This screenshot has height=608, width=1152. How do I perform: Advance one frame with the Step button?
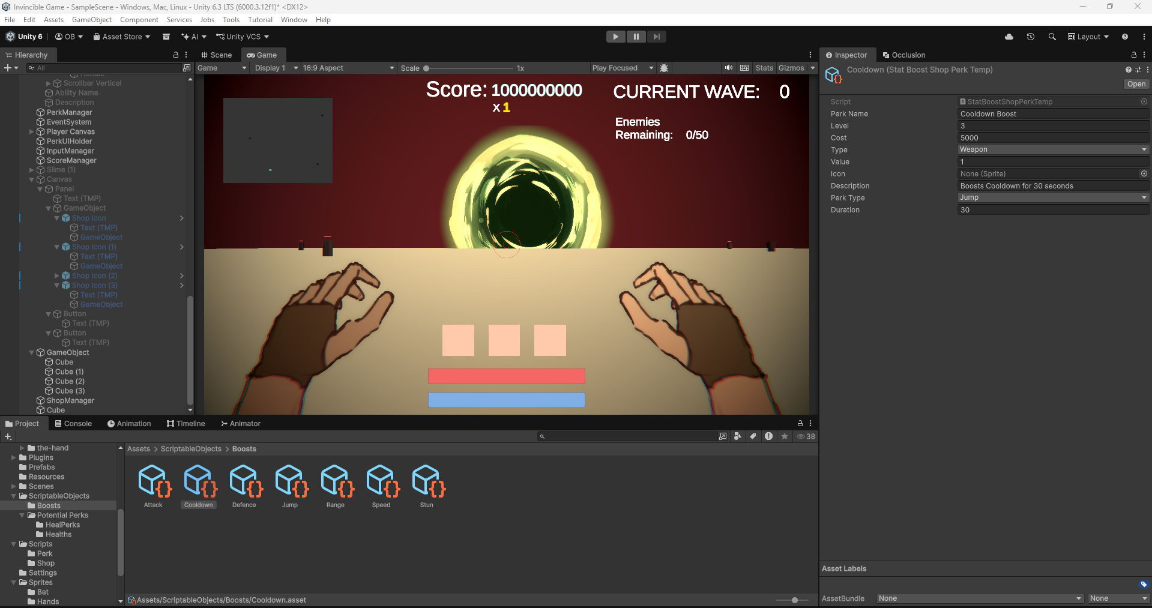(657, 37)
